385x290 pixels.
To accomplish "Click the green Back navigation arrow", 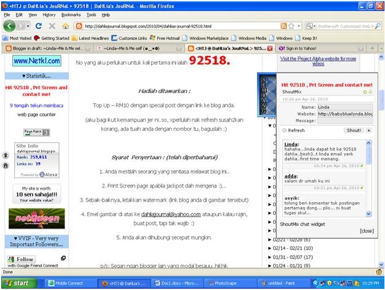I will pyautogui.click(x=9, y=26).
